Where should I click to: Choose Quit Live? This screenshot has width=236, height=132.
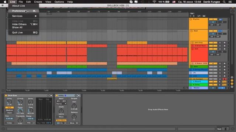click(24, 33)
